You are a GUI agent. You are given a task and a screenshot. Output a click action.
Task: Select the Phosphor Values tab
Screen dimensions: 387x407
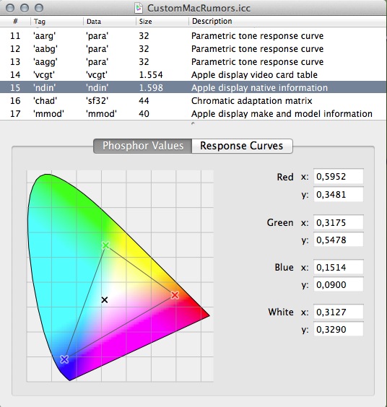(x=143, y=146)
